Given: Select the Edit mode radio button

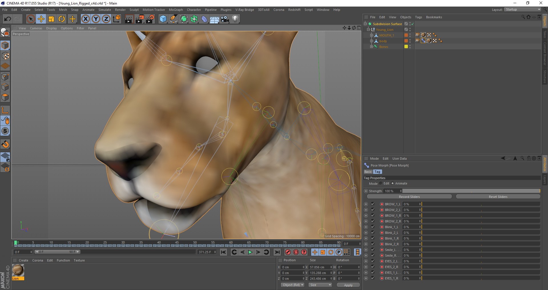Looking at the screenshot, I should coord(381,183).
